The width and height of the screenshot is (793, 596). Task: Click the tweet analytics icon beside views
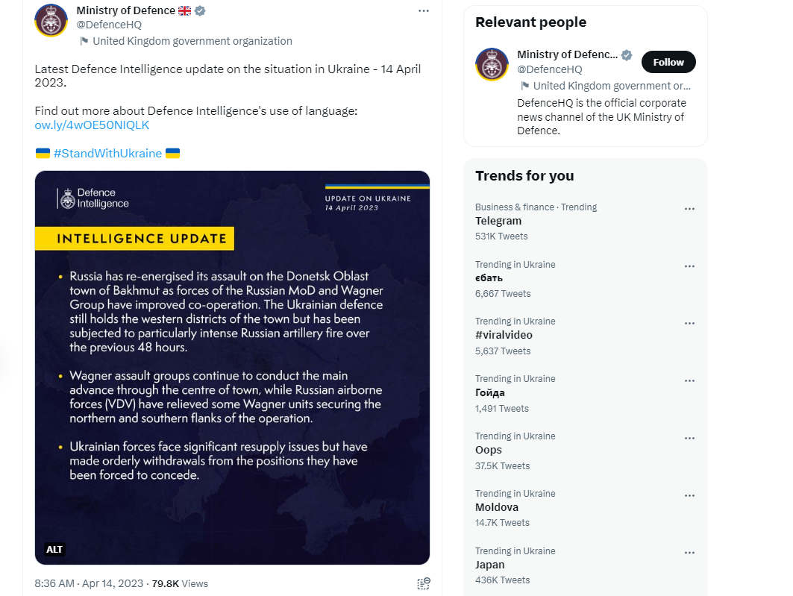click(423, 583)
